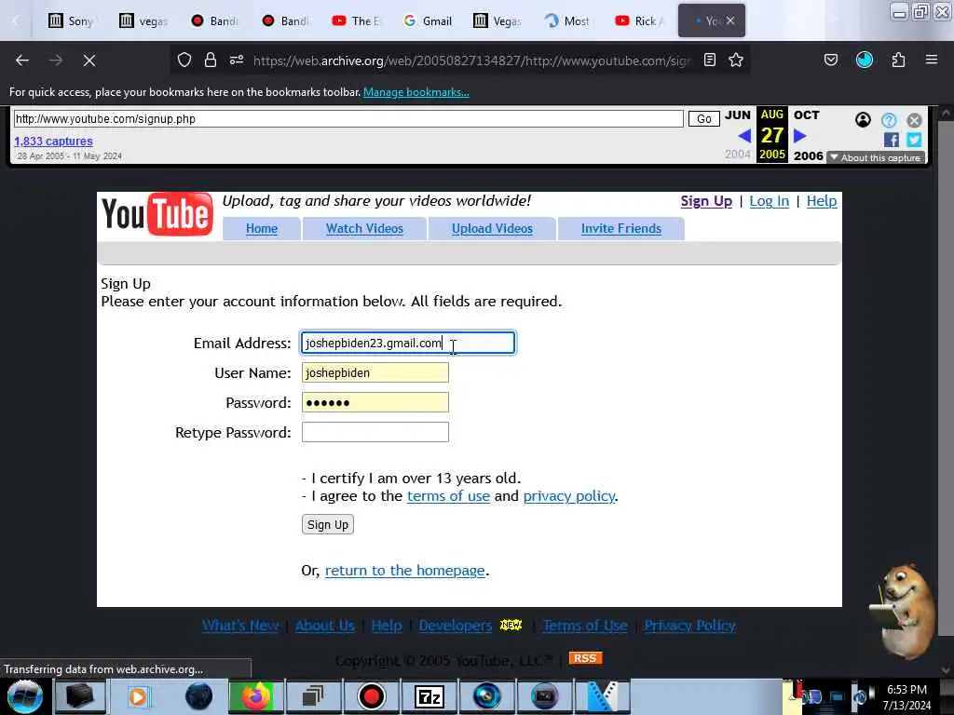Image resolution: width=954 pixels, height=715 pixels.
Task: Go to previous capture with left arrow
Action: pos(744,136)
